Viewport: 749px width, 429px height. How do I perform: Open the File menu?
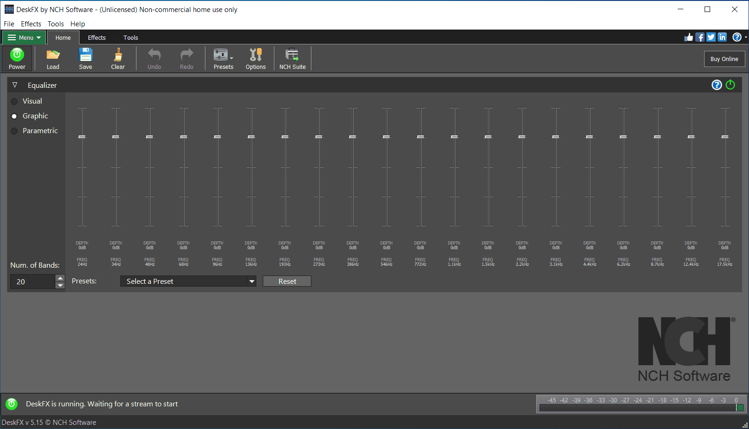pyautogui.click(x=9, y=24)
